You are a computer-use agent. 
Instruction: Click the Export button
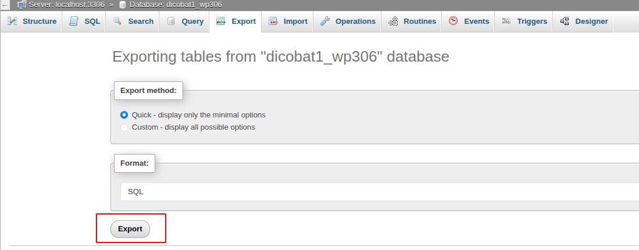(x=130, y=229)
